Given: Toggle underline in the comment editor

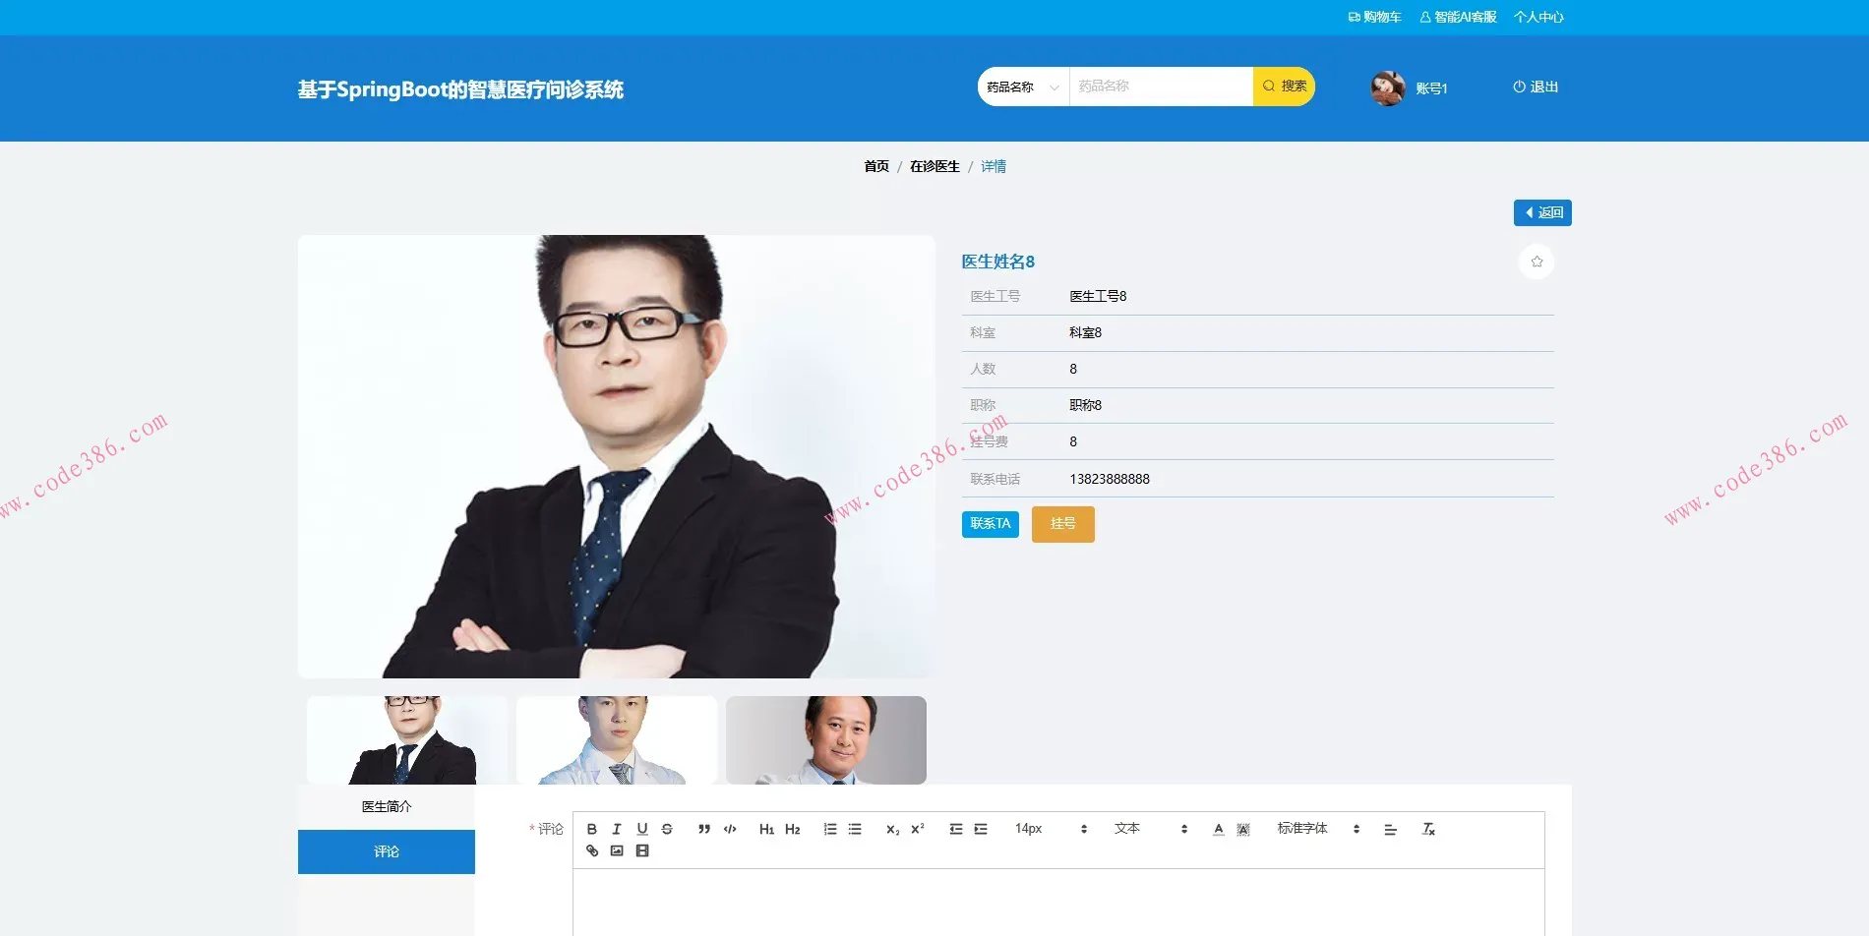Looking at the screenshot, I should tap(641, 828).
